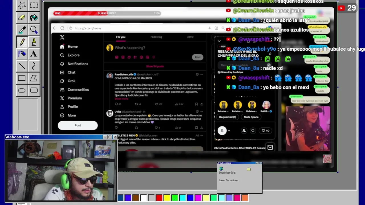This screenshot has height=205, width=365.
Task: Click Grok icon on Raedtoken.eth post
Action: click(197, 74)
